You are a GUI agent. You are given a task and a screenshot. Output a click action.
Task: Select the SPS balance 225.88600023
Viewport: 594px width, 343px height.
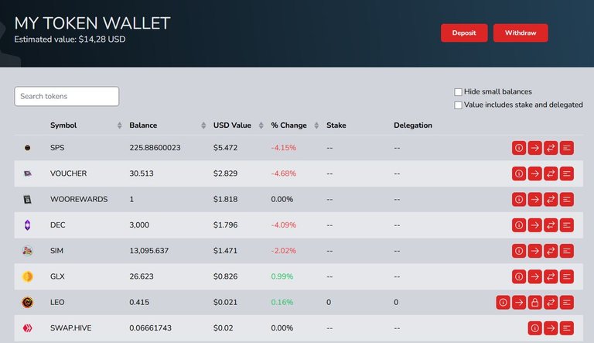pyautogui.click(x=155, y=148)
